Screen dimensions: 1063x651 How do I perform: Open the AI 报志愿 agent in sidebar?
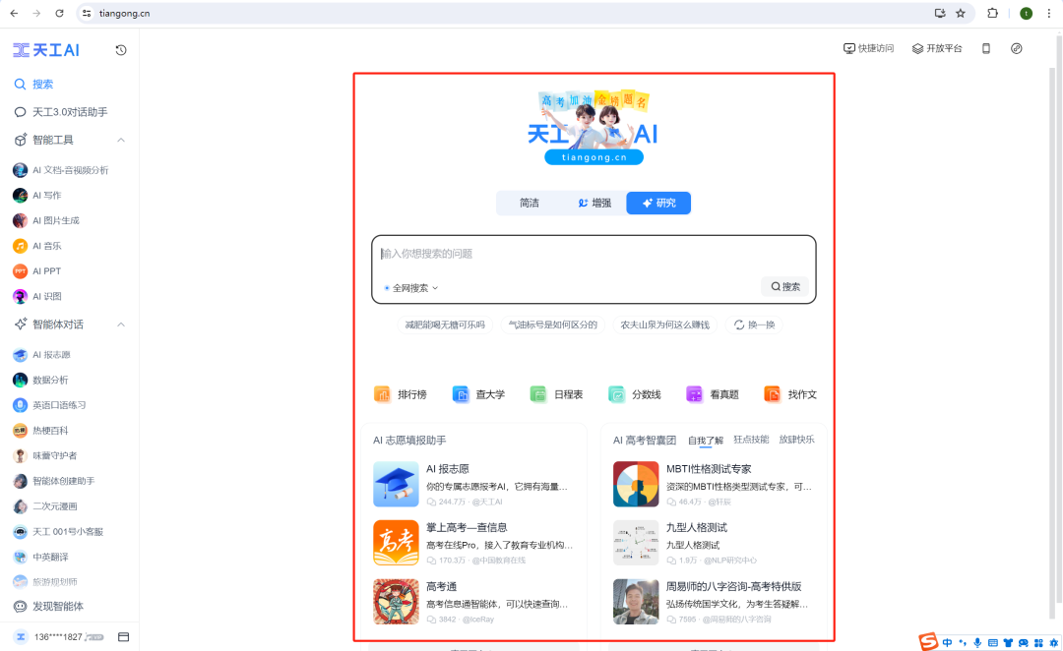[x=42, y=354]
